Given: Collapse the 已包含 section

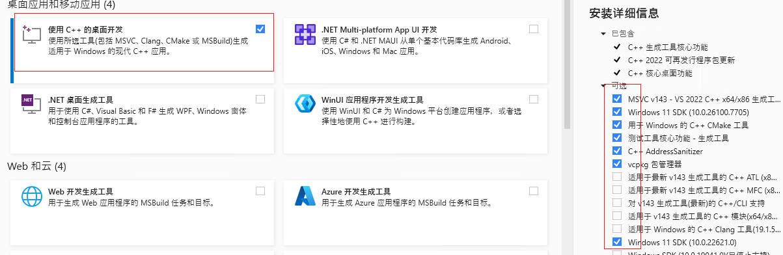Looking at the screenshot, I should (603, 33).
